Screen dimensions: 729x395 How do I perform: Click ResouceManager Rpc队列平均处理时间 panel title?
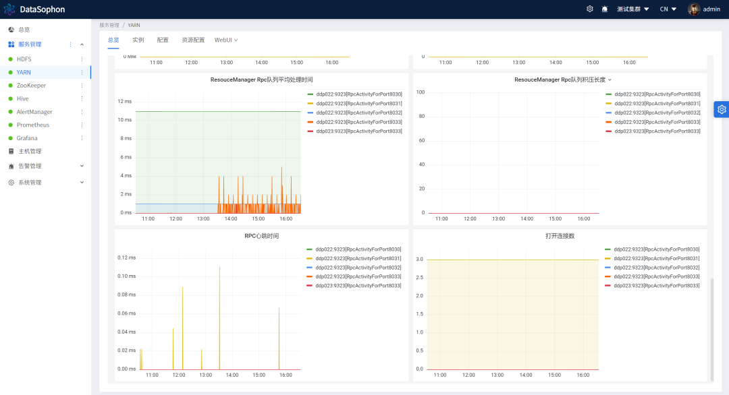[x=262, y=80]
